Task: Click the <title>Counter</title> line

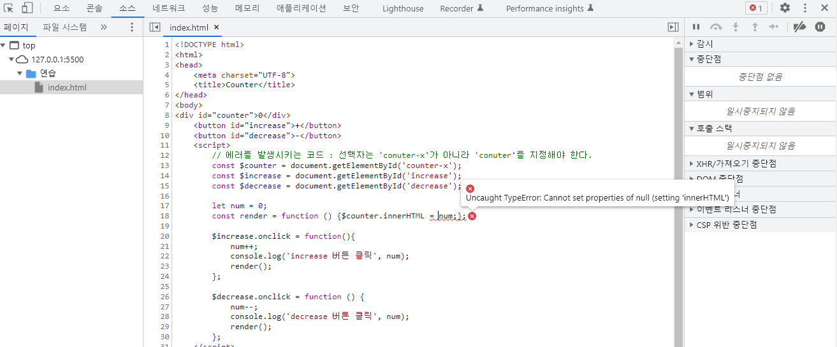Action: [244, 85]
